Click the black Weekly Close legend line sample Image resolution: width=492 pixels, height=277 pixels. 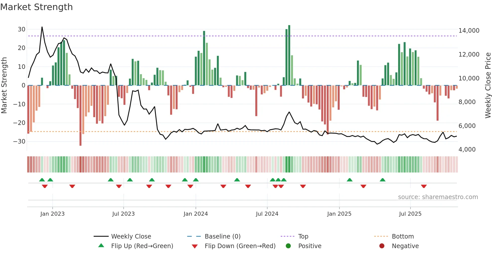[101, 236]
